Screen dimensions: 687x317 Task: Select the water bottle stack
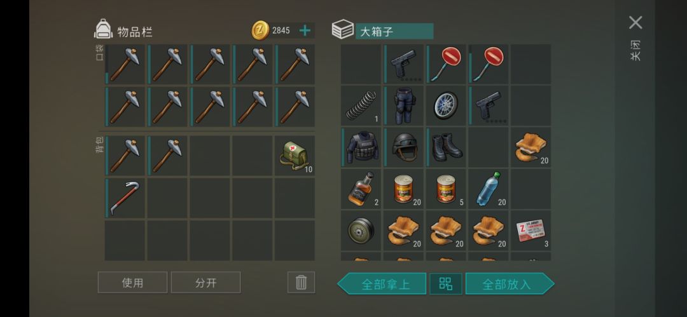(488, 189)
